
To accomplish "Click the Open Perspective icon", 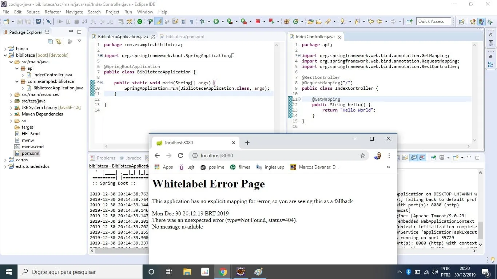I will point(461,21).
